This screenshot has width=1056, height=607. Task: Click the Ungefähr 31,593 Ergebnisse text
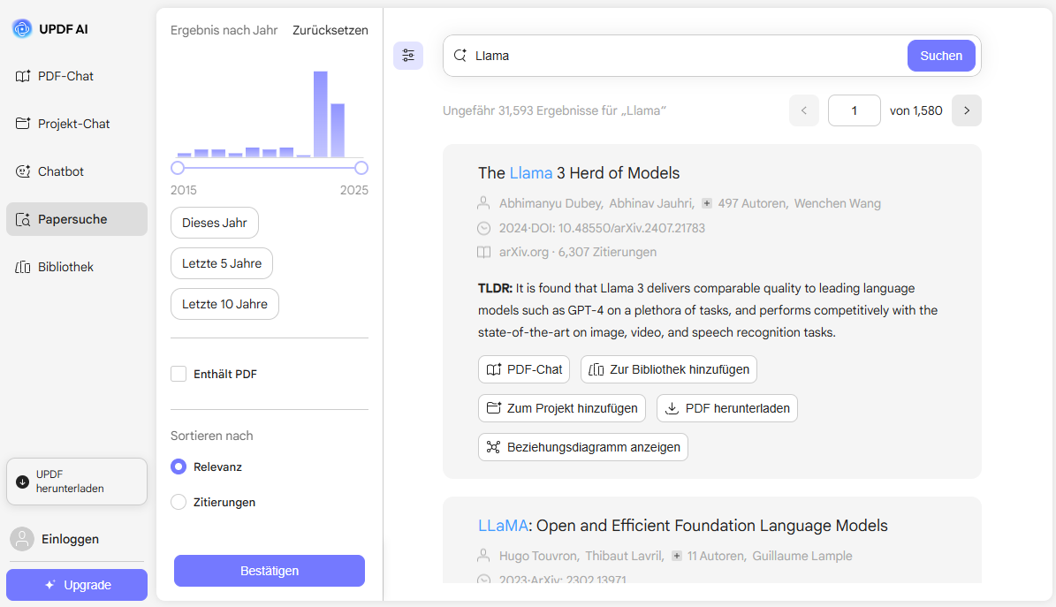point(554,110)
